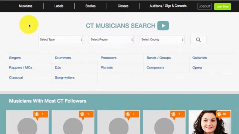The height and width of the screenshot is (134, 239).
Task: Open the Select Region dropdown
Action: [111, 40]
